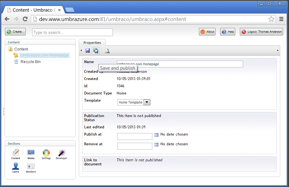289x187 pixels.
Task: Open the Settings section
Action: [46, 154]
